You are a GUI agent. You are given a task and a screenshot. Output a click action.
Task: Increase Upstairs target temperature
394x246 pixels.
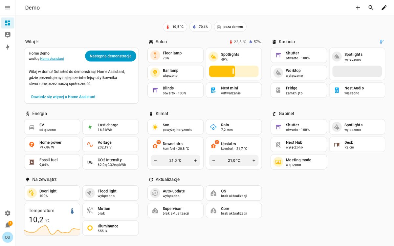(254, 161)
